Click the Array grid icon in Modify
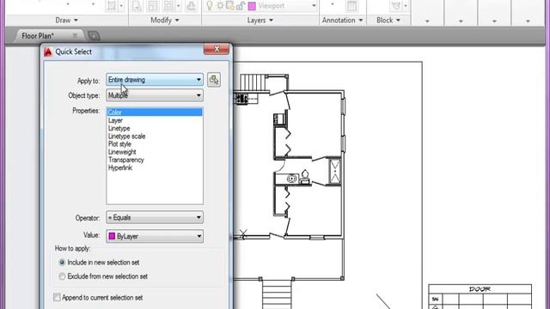550x309 pixels. pyautogui.click(x=168, y=6)
